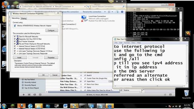Show artwork viewer icon in iTunes bottom bar

click(x=40, y=95)
